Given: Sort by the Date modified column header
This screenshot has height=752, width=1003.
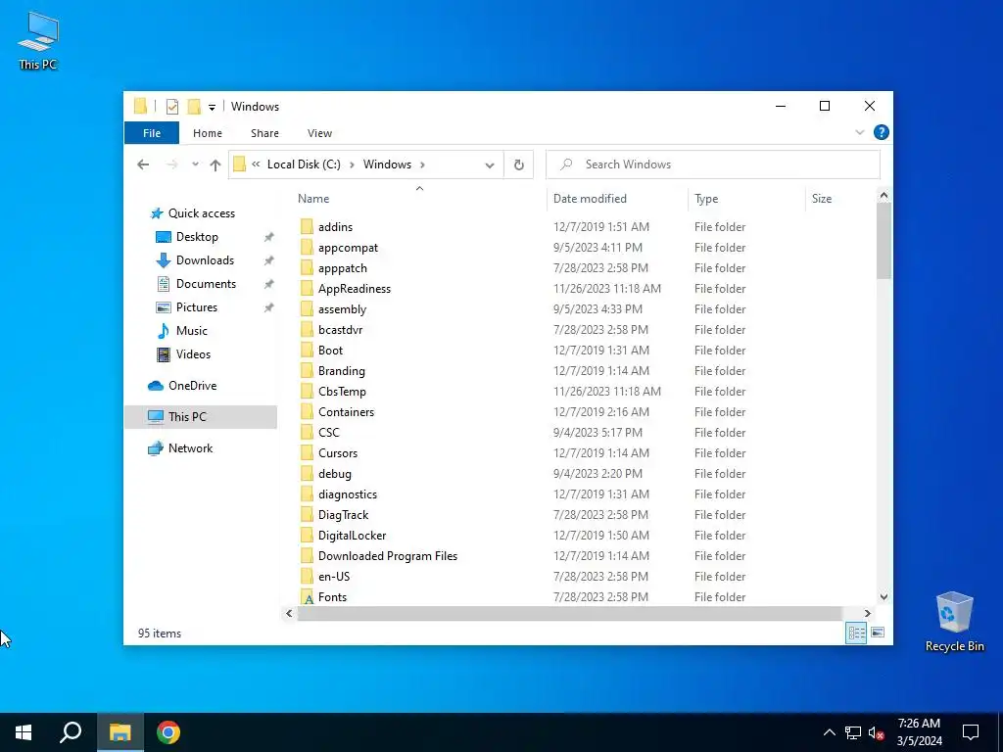Looking at the screenshot, I should coord(590,198).
